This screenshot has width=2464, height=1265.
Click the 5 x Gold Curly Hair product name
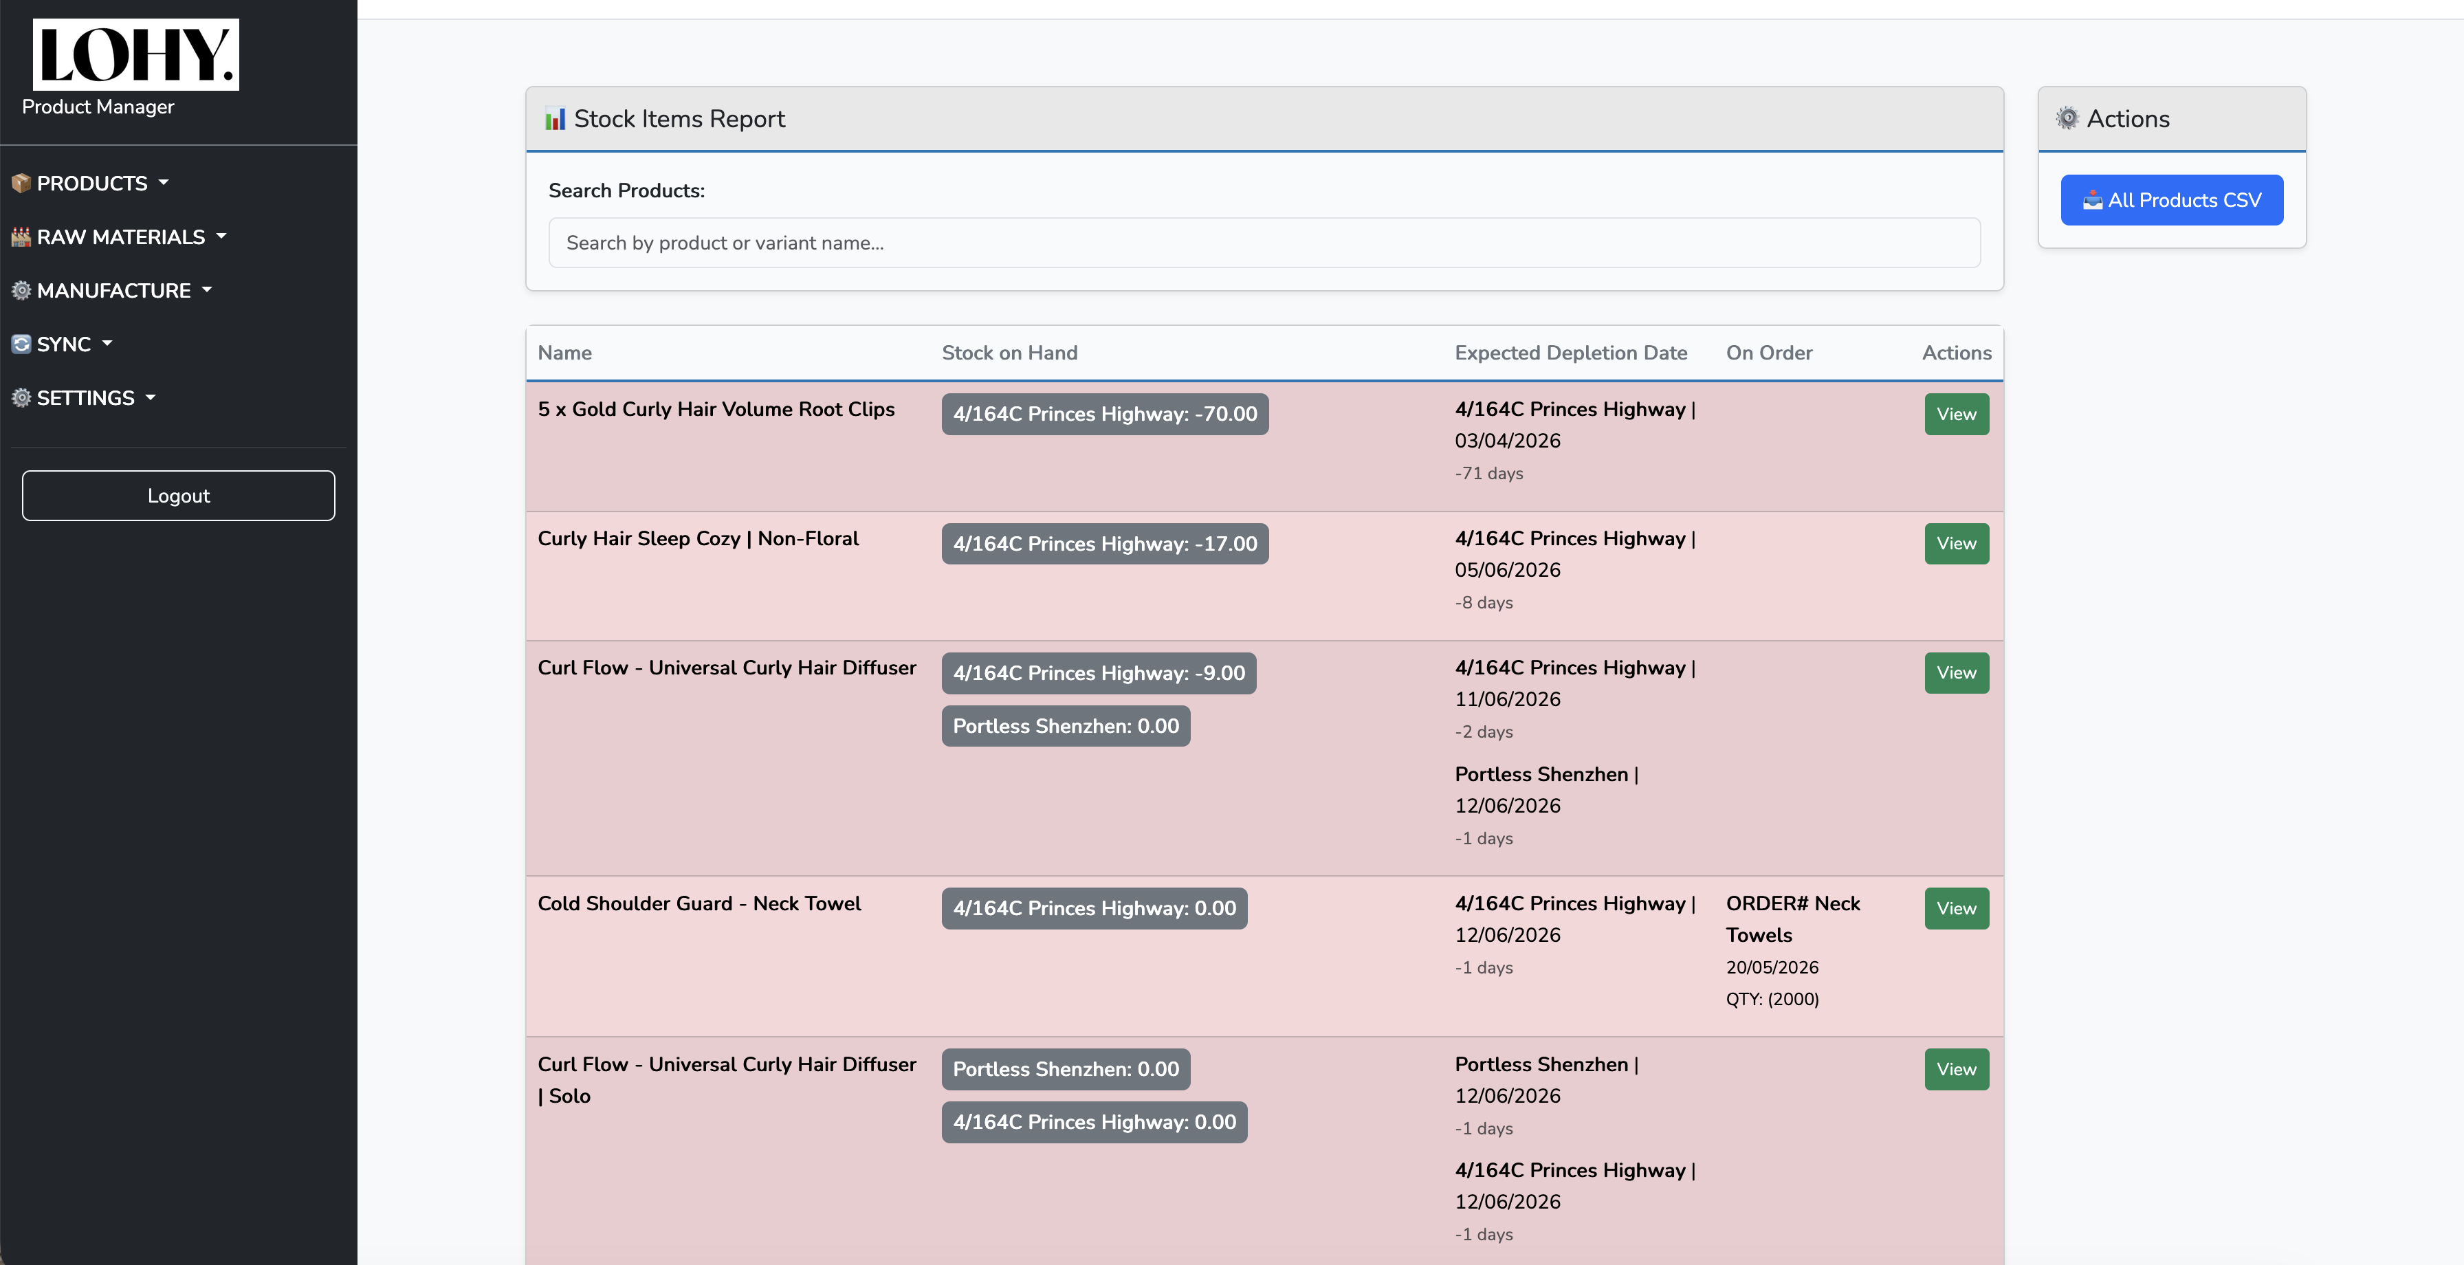pyautogui.click(x=716, y=408)
